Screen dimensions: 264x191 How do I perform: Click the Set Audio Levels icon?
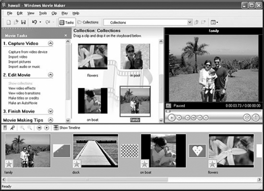pyautogui.click(x=5, y=128)
